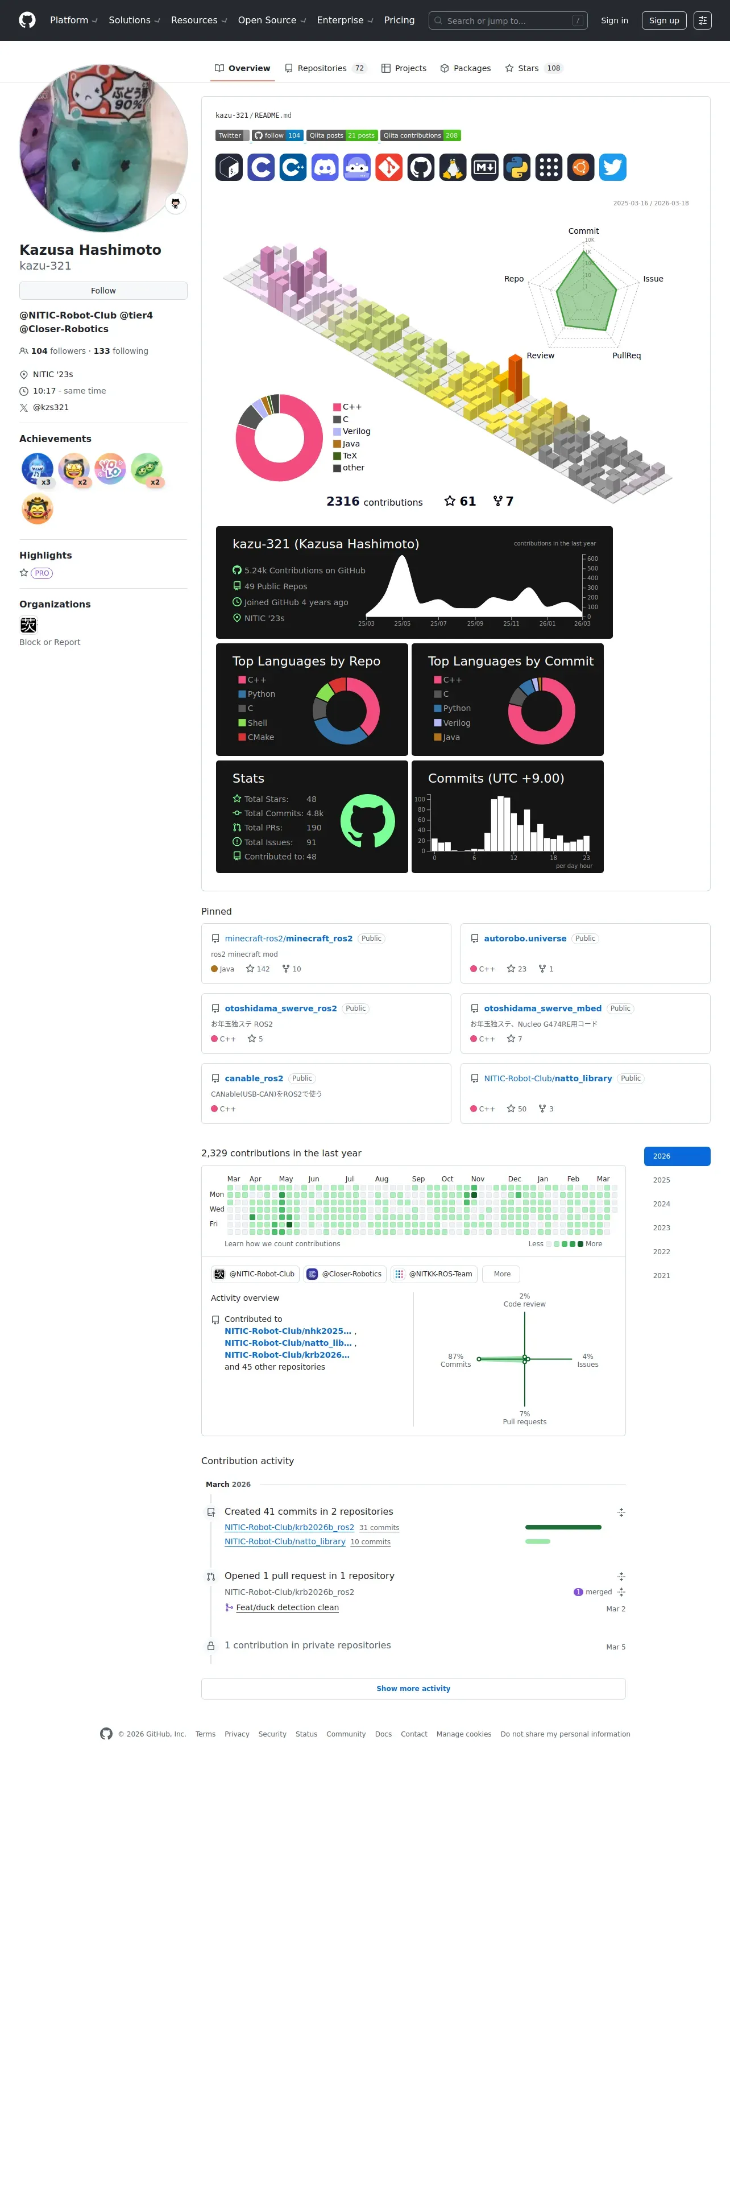Follow Kazusa Hashimoto
730x2191 pixels.
click(x=103, y=291)
